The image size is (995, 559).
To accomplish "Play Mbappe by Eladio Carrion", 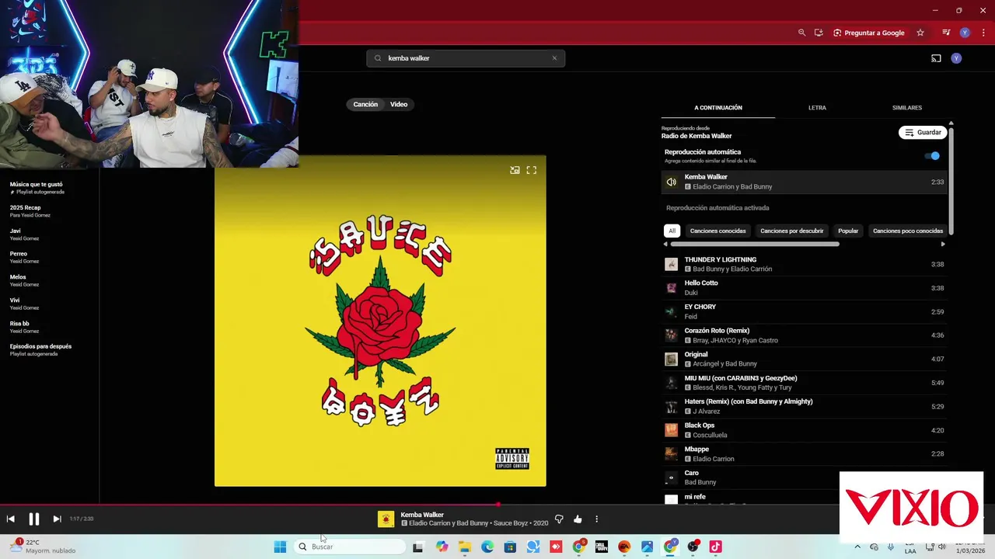I will pos(805,453).
